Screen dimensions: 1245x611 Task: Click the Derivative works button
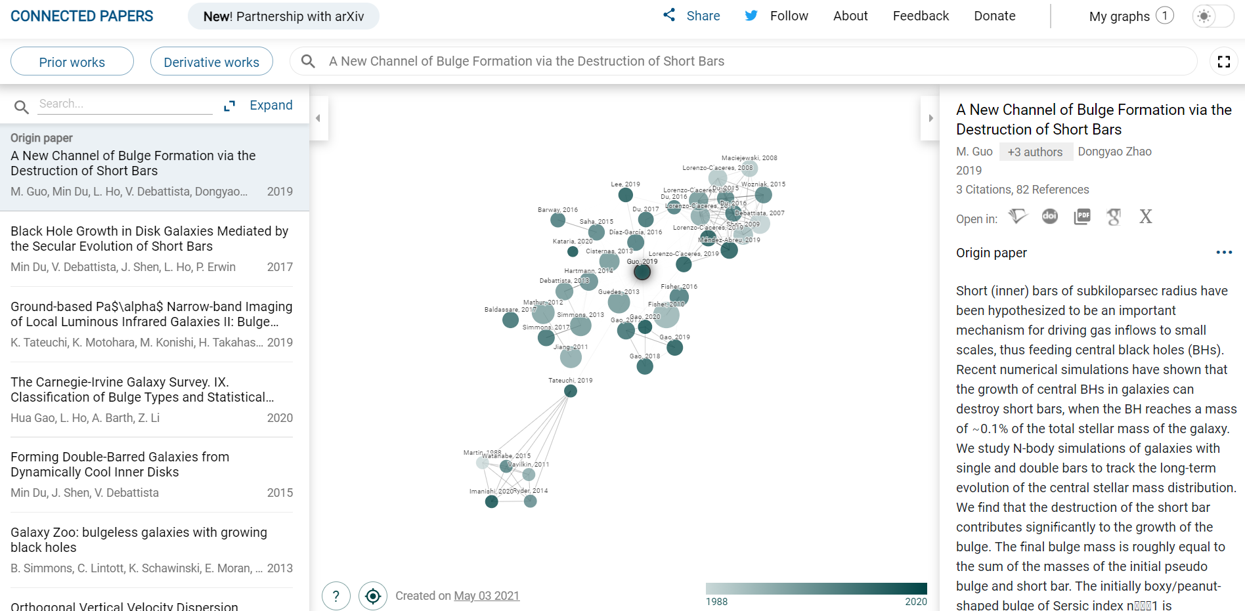(211, 62)
